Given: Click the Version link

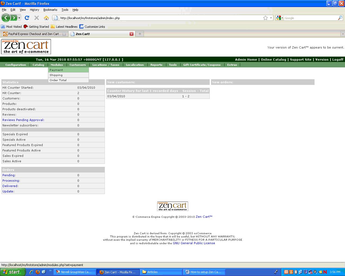Looking at the screenshot, I should (322, 60).
